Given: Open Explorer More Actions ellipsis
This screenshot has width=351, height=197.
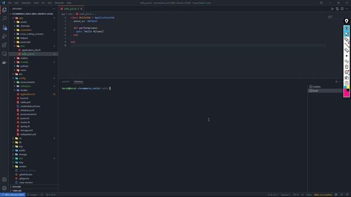Looking at the screenshot, I should tap(54, 9).
